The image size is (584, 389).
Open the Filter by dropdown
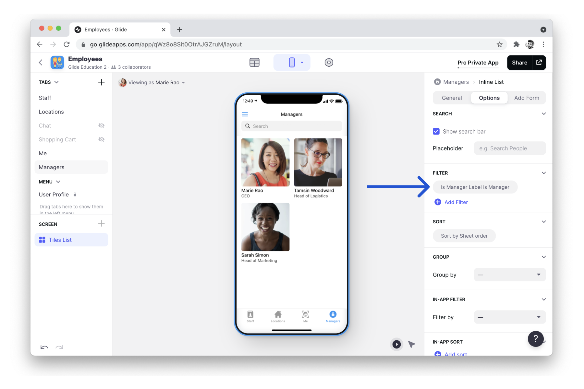(x=509, y=317)
